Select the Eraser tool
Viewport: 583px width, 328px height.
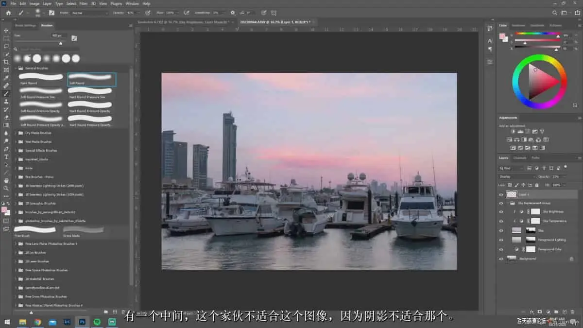tap(6, 117)
